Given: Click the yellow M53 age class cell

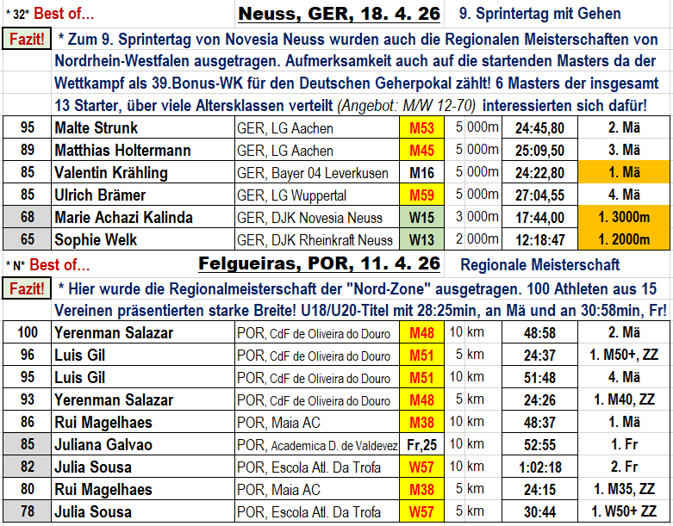Looking at the screenshot, I should click(421, 128).
